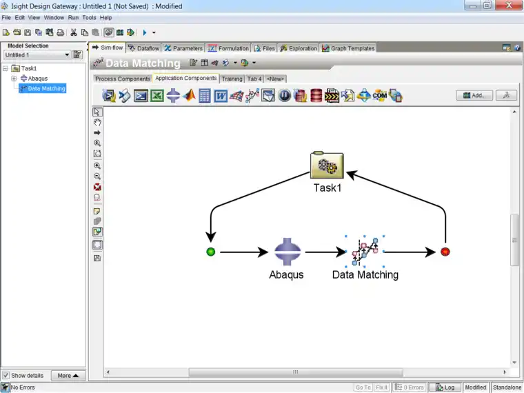Toggle the highlighted Design Gateway toolbar button
Screen dimensions: 524x393
click(109, 32)
